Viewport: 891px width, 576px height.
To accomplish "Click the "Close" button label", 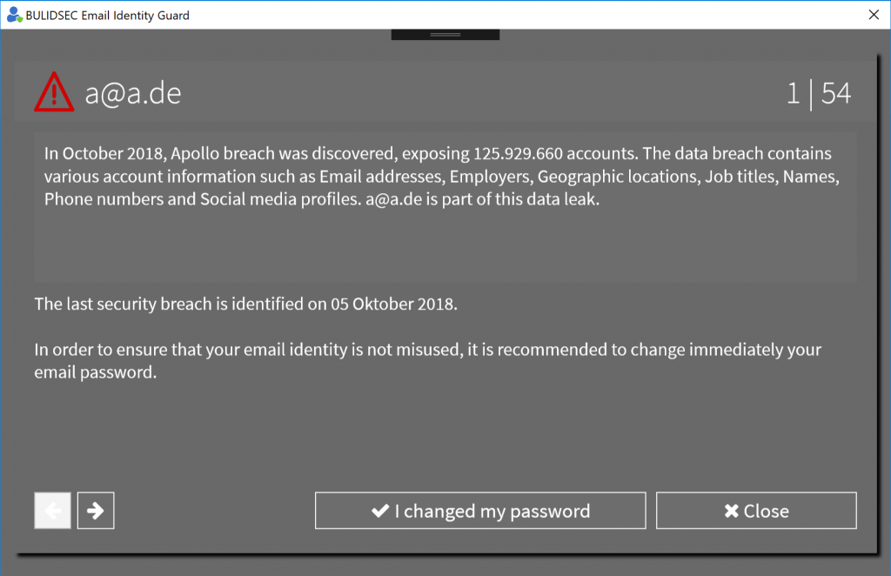I will (x=766, y=512).
